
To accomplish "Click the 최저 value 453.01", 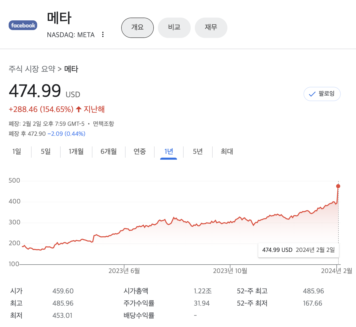I will point(62,316).
